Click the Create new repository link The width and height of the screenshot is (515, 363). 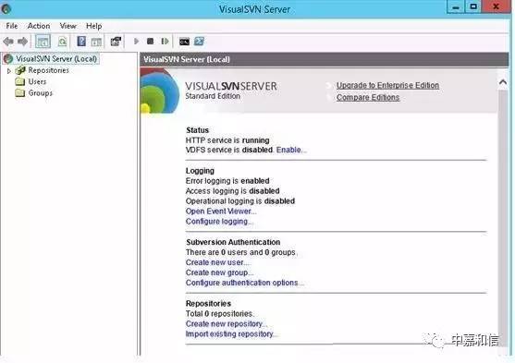coord(226,323)
